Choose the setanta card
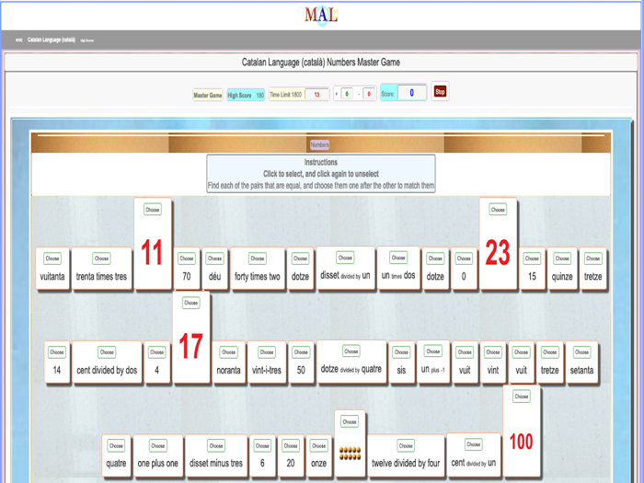This screenshot has width=644, height=483. 581,352
